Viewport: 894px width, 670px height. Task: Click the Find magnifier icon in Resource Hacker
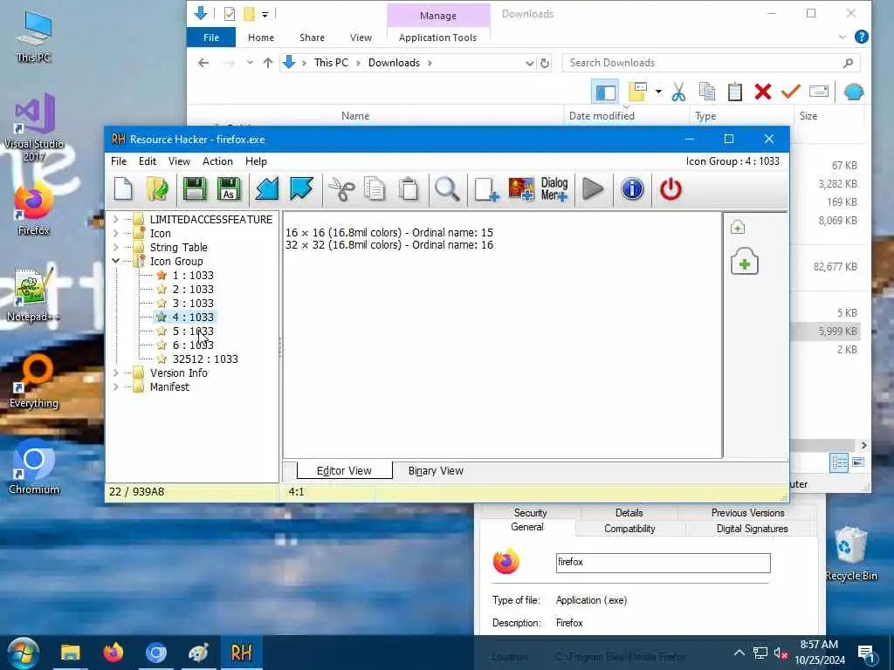(x=446, y=189)
